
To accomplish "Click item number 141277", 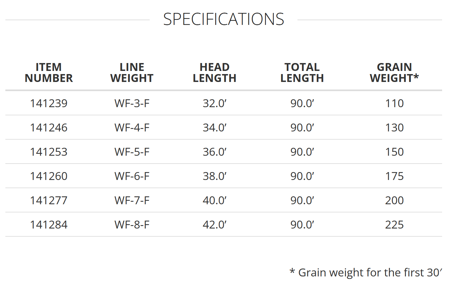I will click(x=49, y=200).
